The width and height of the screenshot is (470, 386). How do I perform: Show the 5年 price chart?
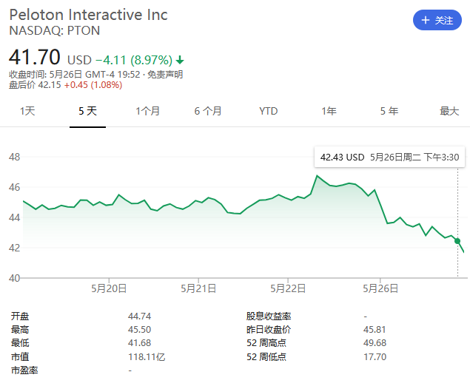tap(389, 111)
